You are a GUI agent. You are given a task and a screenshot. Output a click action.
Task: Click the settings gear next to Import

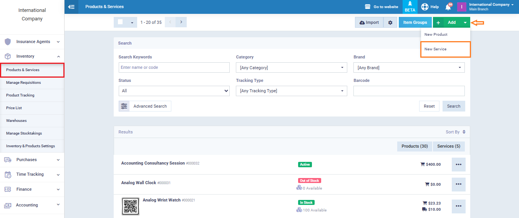(390, 23)
